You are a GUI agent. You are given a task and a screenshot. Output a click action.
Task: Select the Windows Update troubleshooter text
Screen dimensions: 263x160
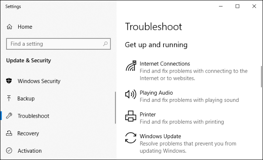click(x=160, y=136)
